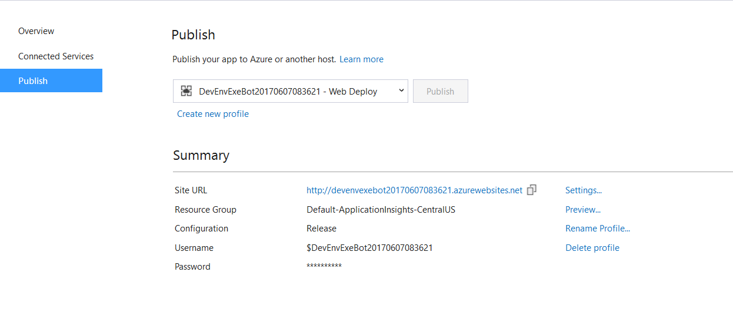Choose Rename Profile... link
The width and height of the screenshot is (733, 329).
598,229
